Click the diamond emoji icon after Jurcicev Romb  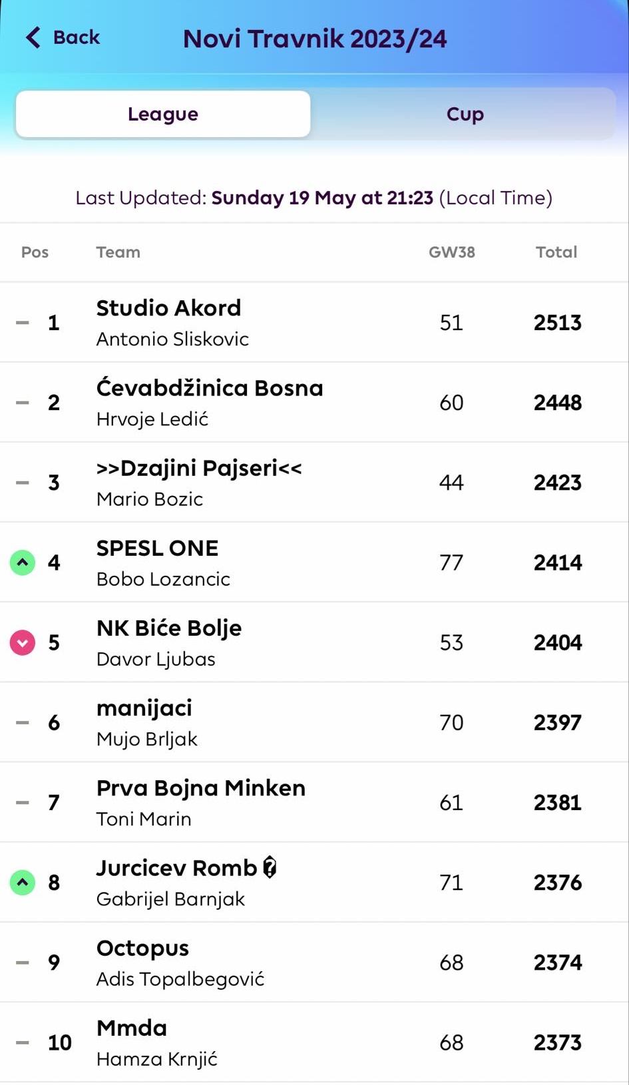point(270,867)
